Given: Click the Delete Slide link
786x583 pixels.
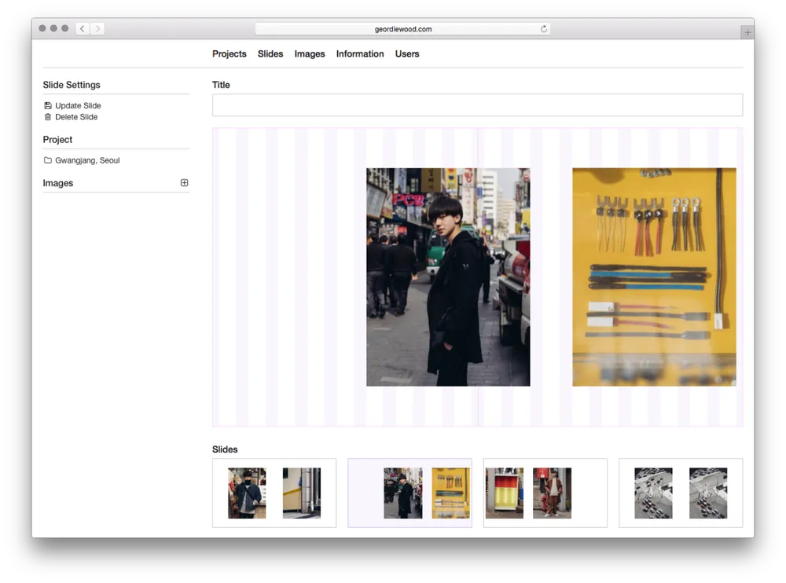Looking at the screenshot, I should coord(76,117).
